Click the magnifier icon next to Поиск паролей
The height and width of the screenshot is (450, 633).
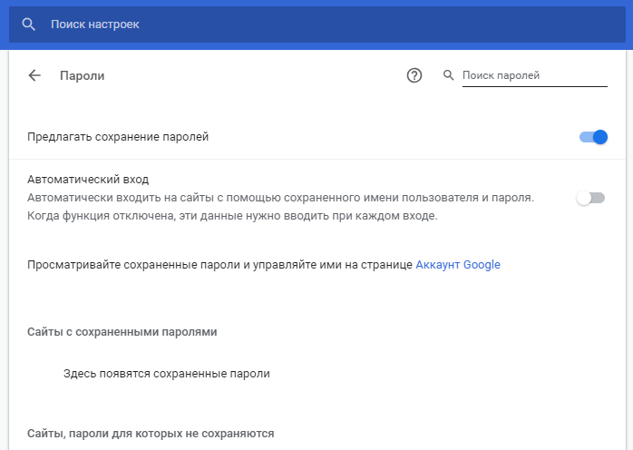click(448, 75)
